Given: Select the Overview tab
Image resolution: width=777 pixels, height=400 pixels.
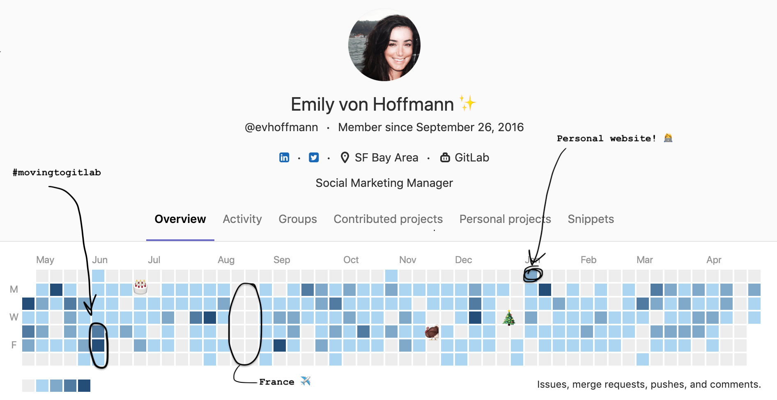Looking at the screenshot, I should [180, 219].
